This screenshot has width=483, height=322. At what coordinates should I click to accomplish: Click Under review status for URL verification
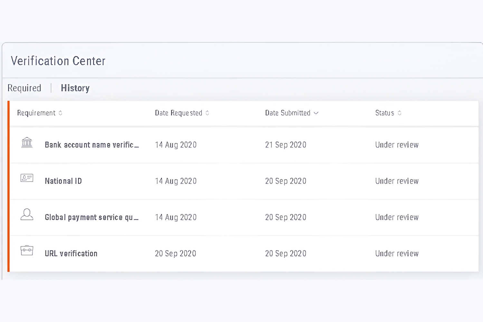[397, 254]
